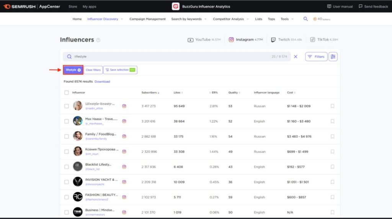Image resolution: width=392 pixels, height=219 pixels.
Task: Select the Business | Mindse checkbox
Action: [67, 212]
